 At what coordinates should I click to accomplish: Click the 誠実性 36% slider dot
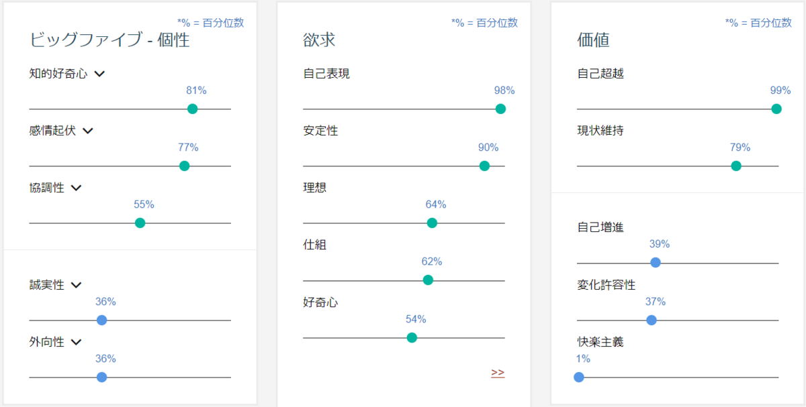(x=102, y=320)
